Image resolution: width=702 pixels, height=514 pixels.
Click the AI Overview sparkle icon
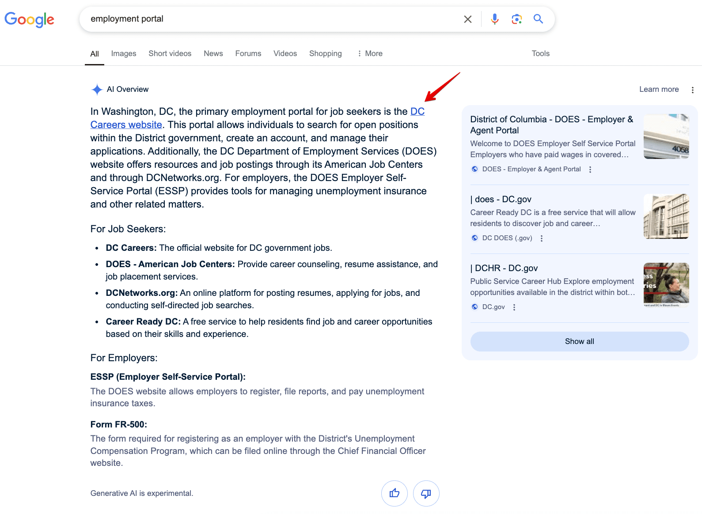[97, 90]
